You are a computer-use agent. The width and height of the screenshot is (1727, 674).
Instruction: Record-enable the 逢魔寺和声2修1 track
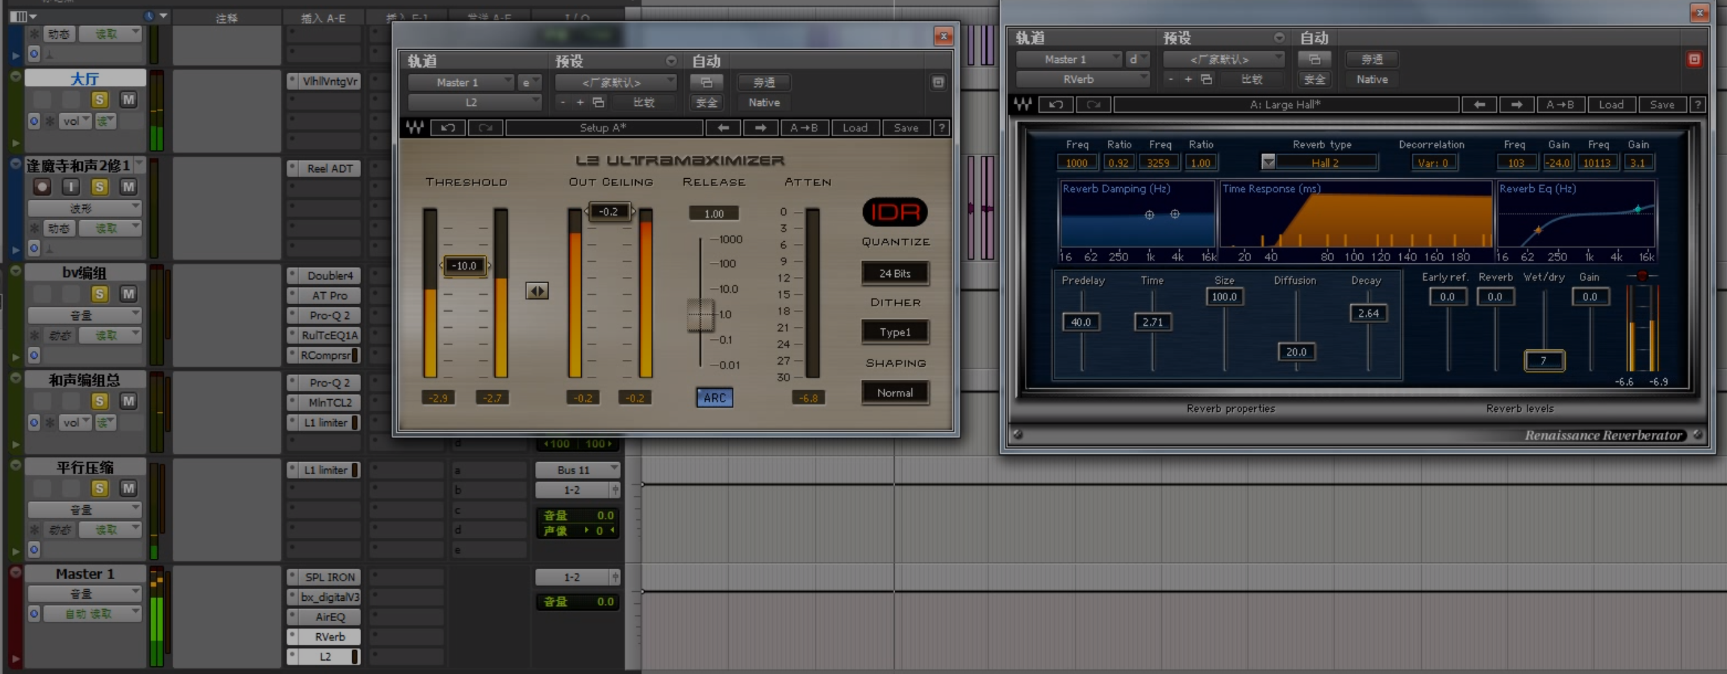[42, 187]
